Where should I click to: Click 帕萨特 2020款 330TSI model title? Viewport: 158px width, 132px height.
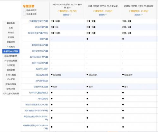coord(67,6)
